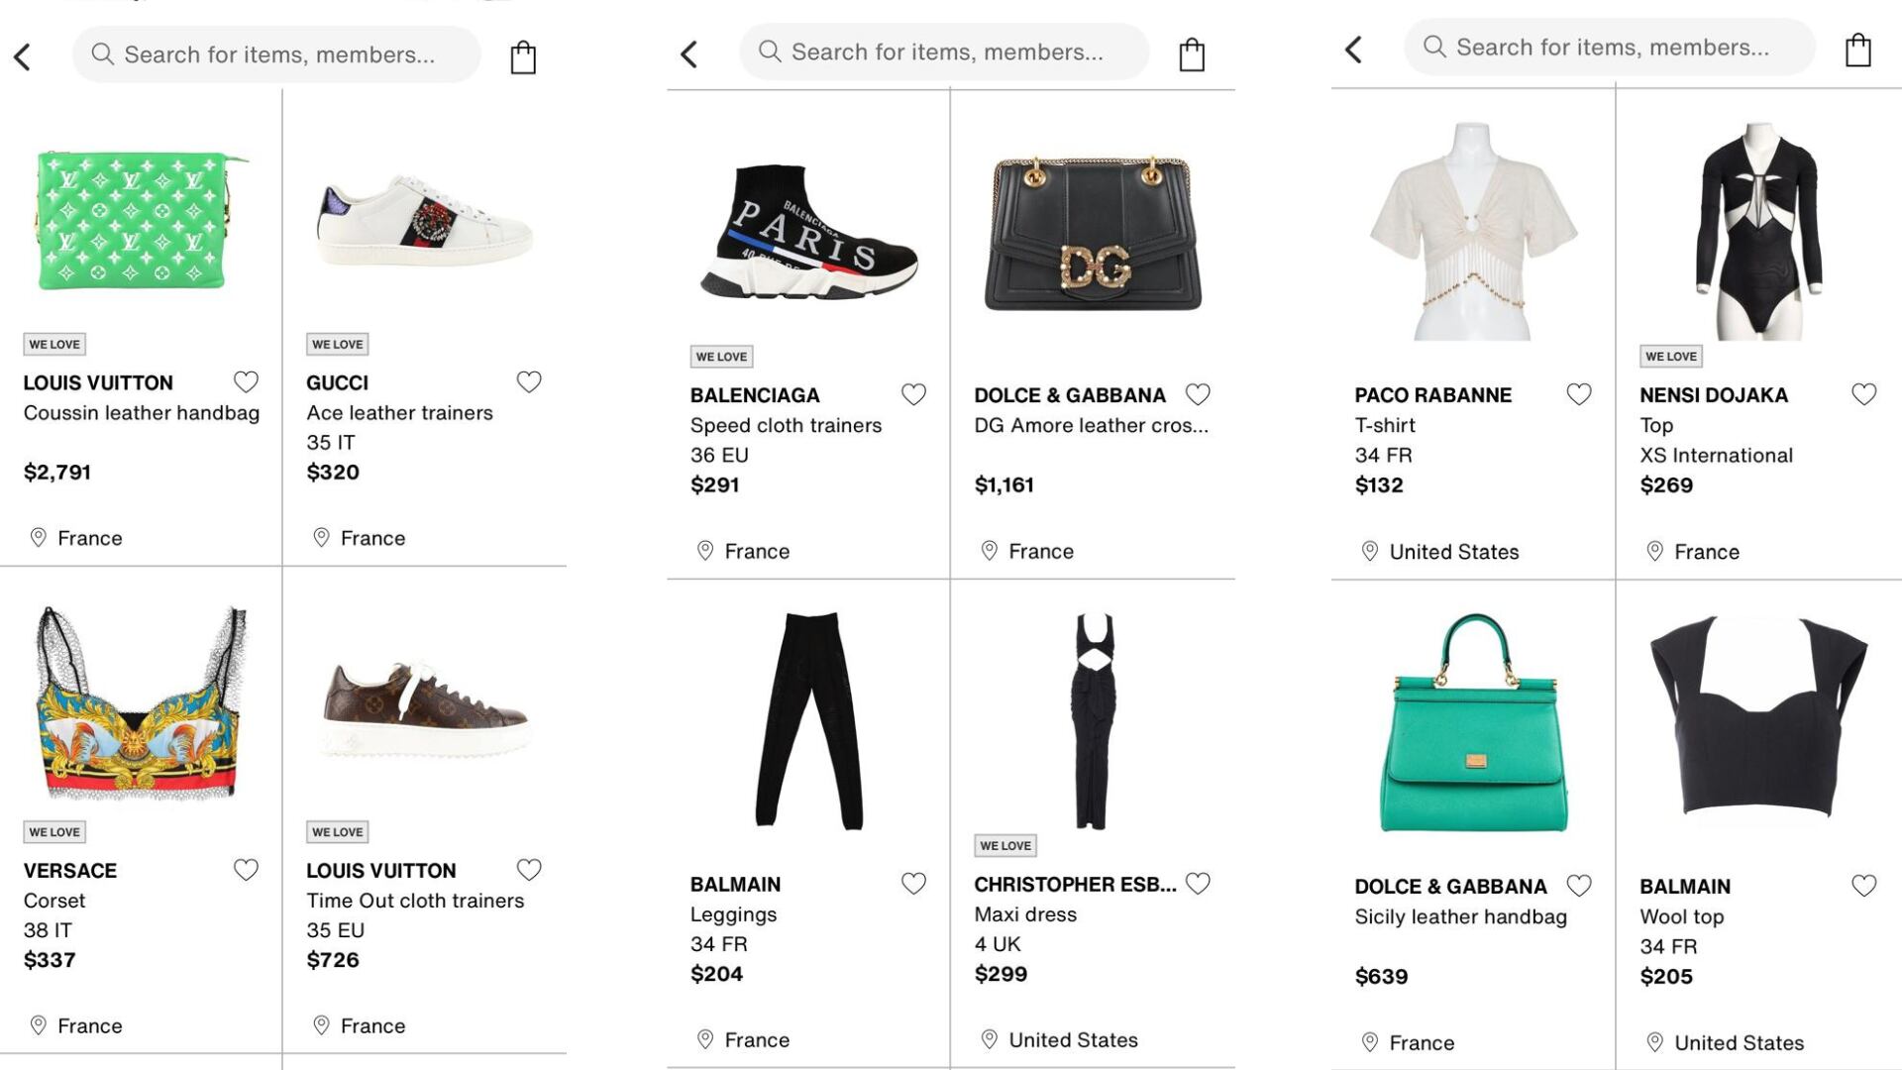1902x1070 pixels.
Task: Open green Louis Vuitton Coussin bag photo
Action: click(141, 220)
